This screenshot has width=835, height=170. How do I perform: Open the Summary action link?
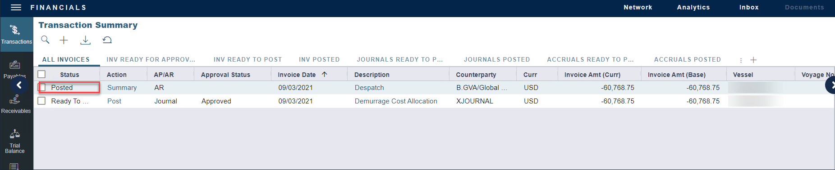pyautogui.click(x=122, y=88)
